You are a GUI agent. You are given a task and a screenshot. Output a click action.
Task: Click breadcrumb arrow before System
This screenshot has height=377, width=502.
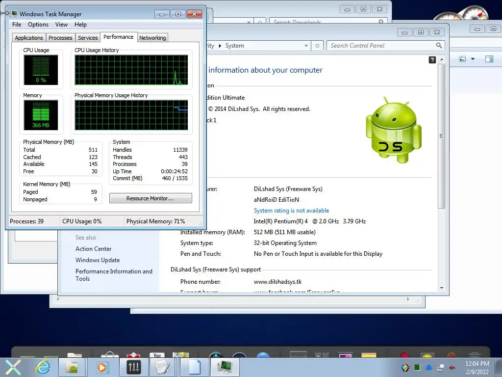click(x=220, y=46)
